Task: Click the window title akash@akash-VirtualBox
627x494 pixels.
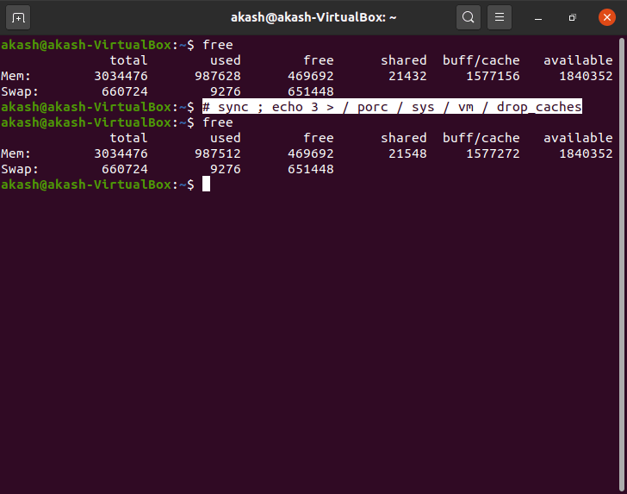Action: [313, 17]
